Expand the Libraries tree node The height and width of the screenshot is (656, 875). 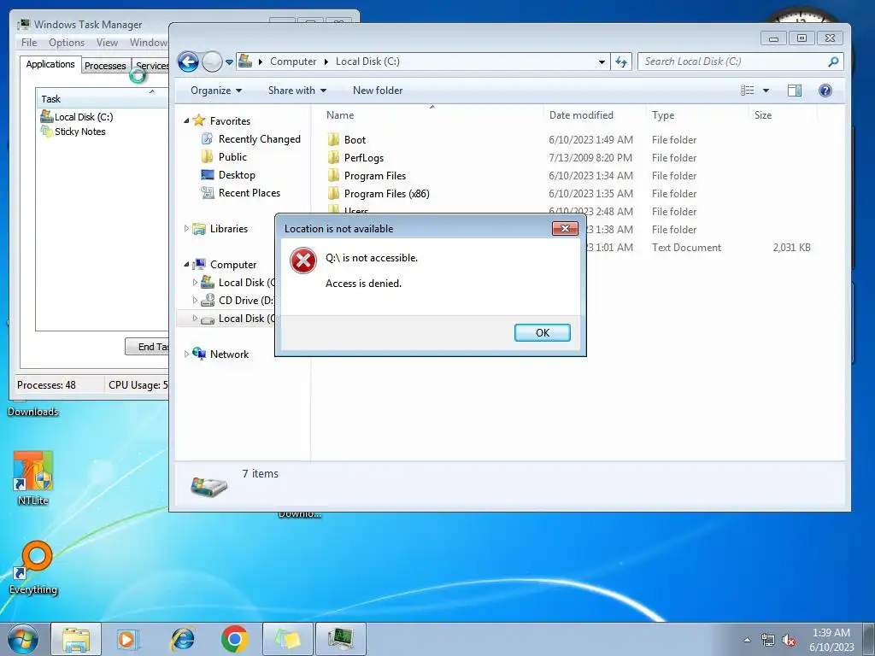coord(186,228)
